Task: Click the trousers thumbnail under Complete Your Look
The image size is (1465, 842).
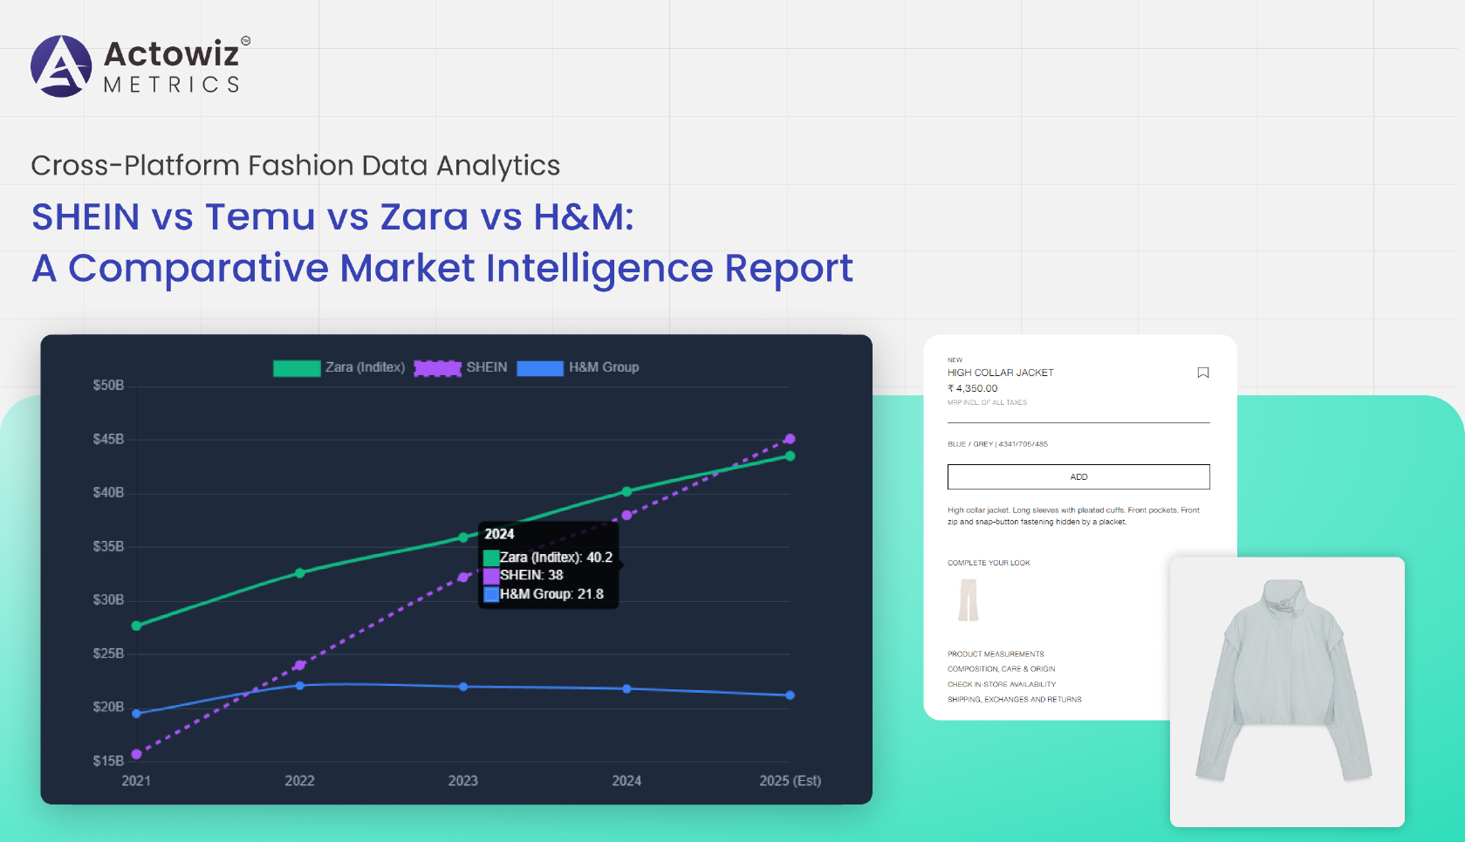Action: (x=968, y=599)
